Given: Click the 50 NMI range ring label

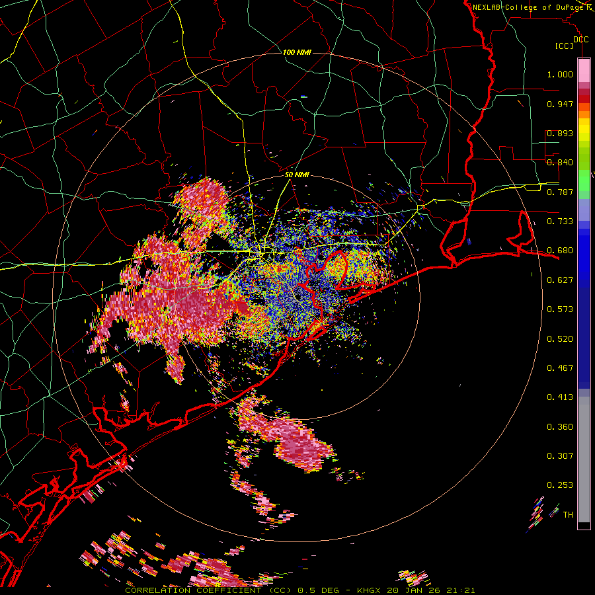Looking at the screenshot, I should (x=297, y=175).
